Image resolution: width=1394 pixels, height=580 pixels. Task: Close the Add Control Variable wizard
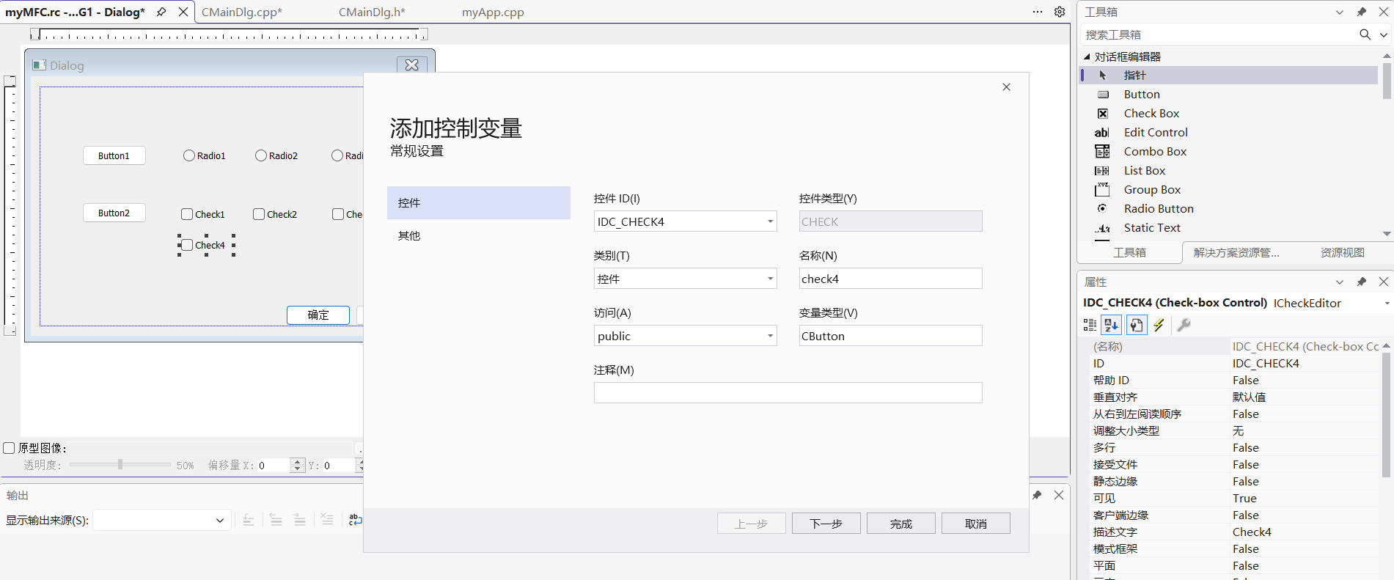[x=1006, y=87]
